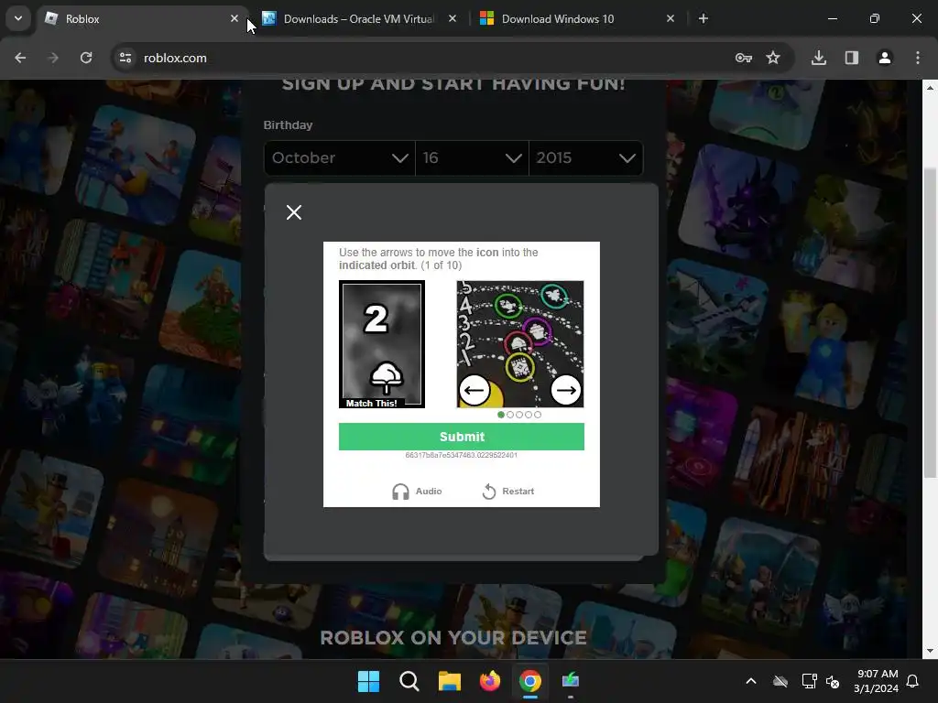Image resolution: width=938 pixels, height=703 pixels.
Task: Click the green first progress dot
Action: click(x=501, y=415)
